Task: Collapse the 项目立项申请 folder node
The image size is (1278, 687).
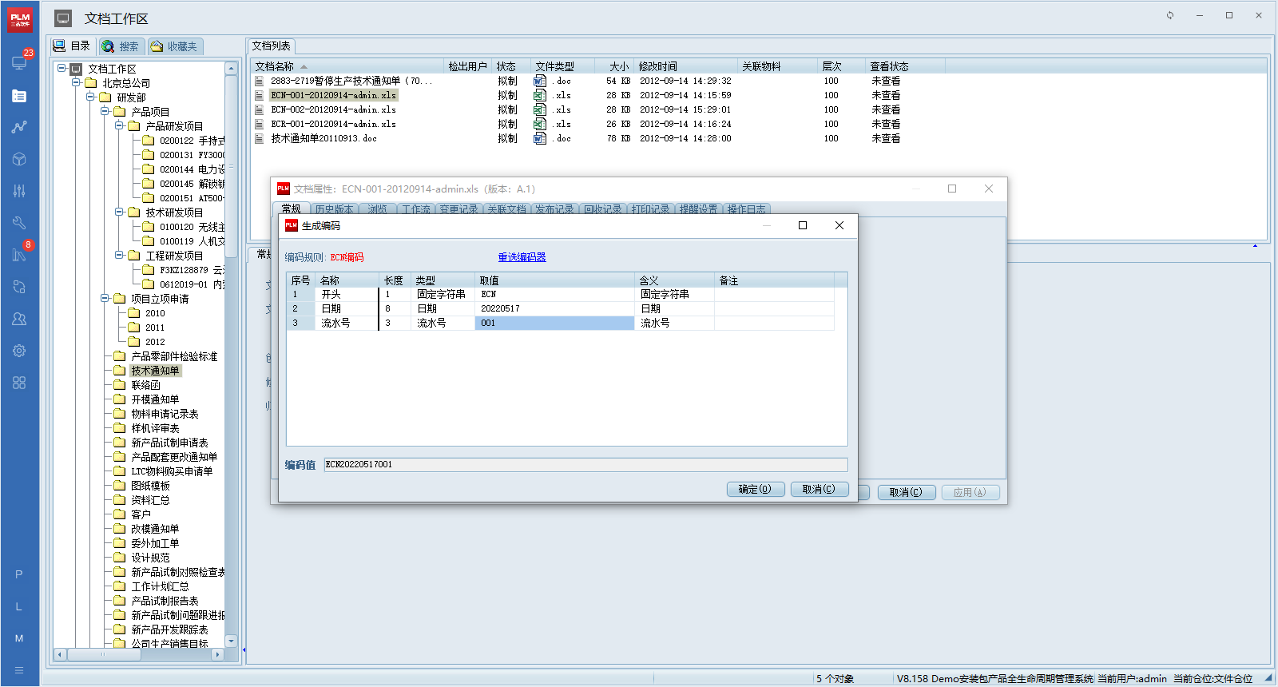Action: coord(105,298)
